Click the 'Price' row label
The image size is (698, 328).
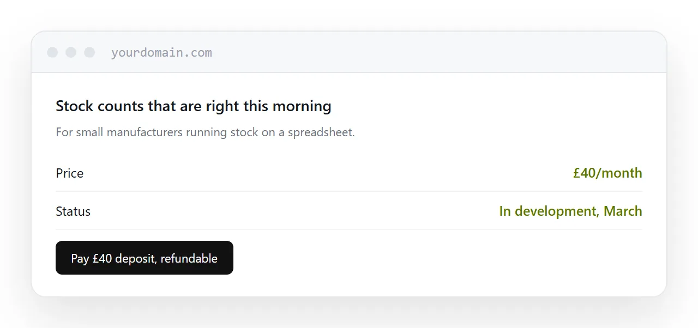pos(70,173)
